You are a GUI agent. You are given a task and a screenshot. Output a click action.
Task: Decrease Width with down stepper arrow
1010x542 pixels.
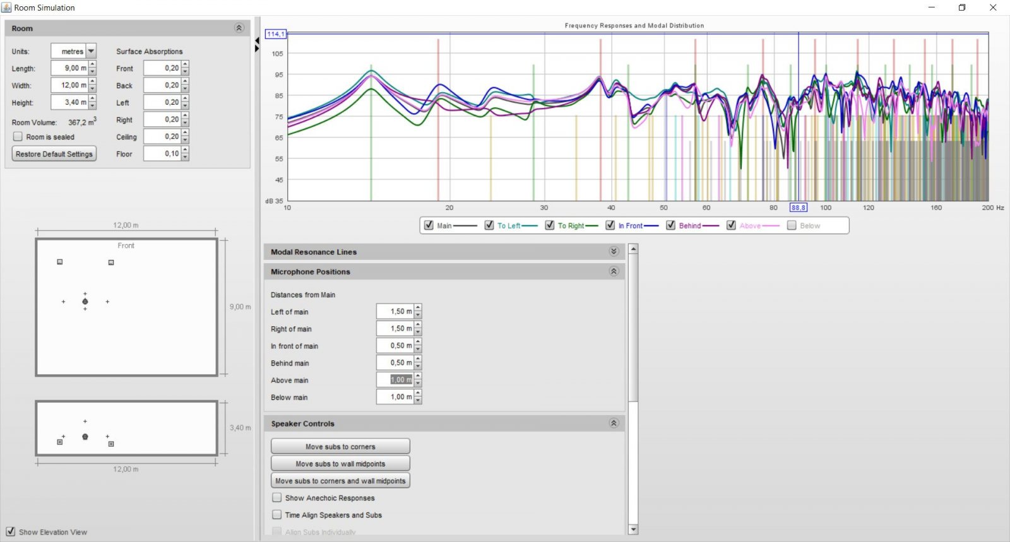pos(93,89)
